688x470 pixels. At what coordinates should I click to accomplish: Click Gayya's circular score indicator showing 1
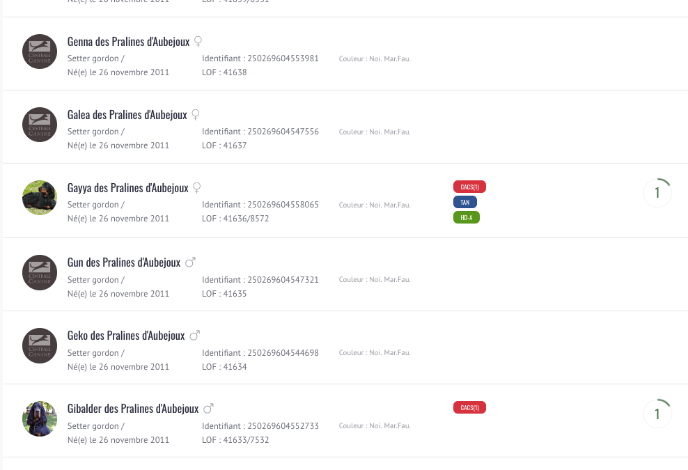pyautogui.click(x=657, y=193)
